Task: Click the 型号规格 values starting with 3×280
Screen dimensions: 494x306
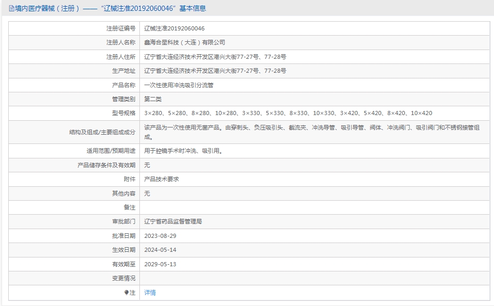Action: pos(288,113)
